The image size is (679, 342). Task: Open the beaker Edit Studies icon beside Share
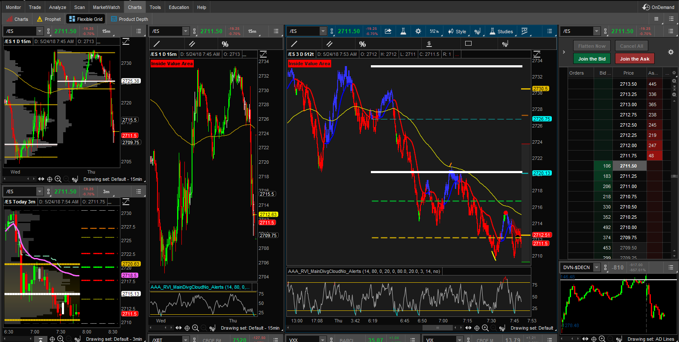tap(403, 31)
